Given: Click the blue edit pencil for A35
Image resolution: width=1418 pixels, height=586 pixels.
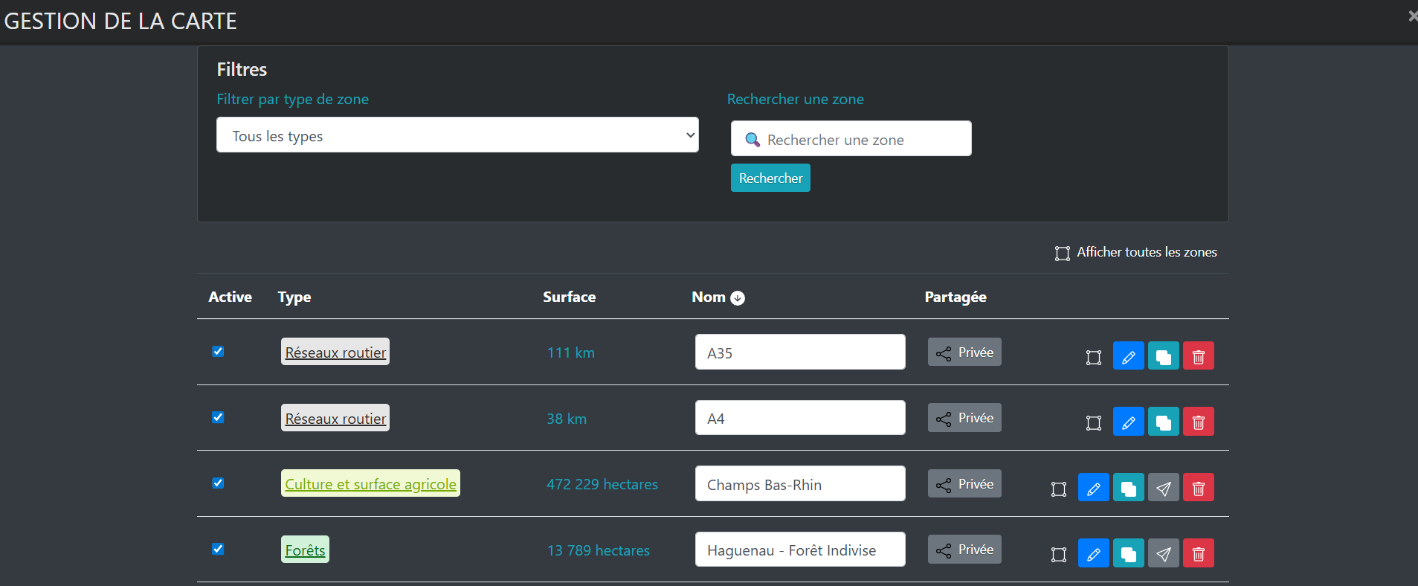Looking at the screenshot, I should coord(1128,356).
